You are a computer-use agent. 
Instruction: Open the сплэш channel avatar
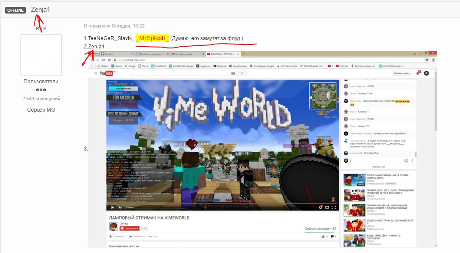[113, 226]
